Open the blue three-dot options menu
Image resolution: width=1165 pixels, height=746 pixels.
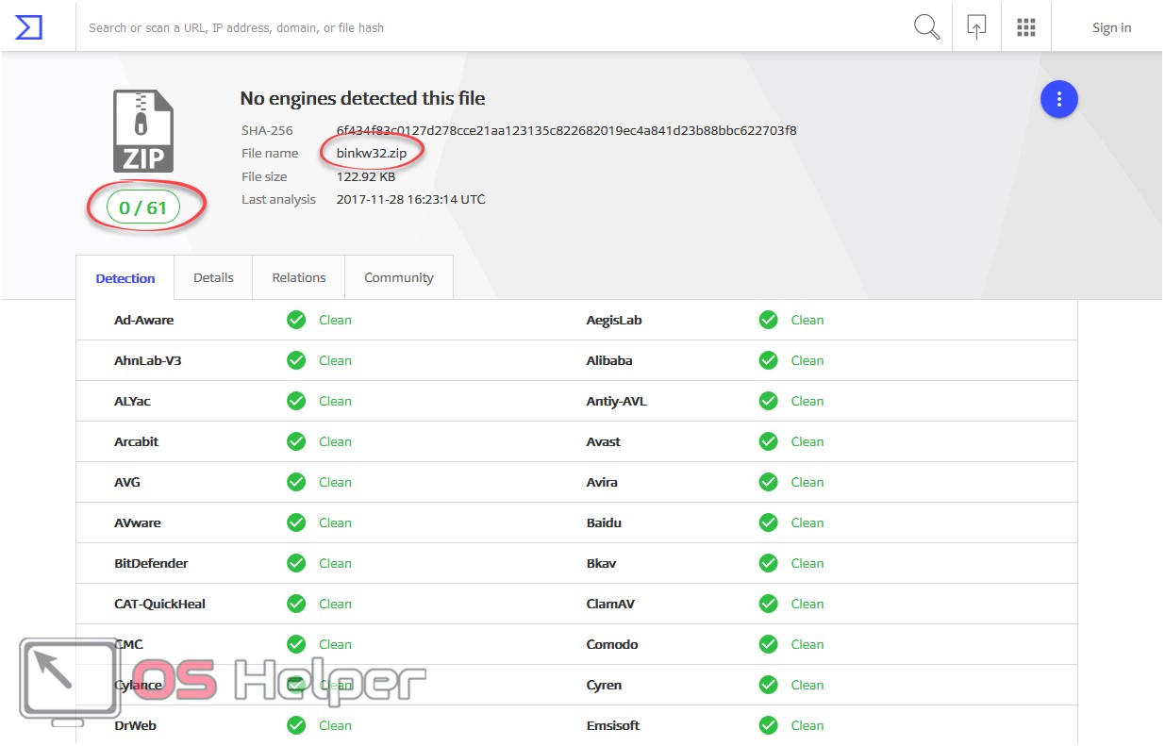pyautogui.click(x=1058, y=99)
